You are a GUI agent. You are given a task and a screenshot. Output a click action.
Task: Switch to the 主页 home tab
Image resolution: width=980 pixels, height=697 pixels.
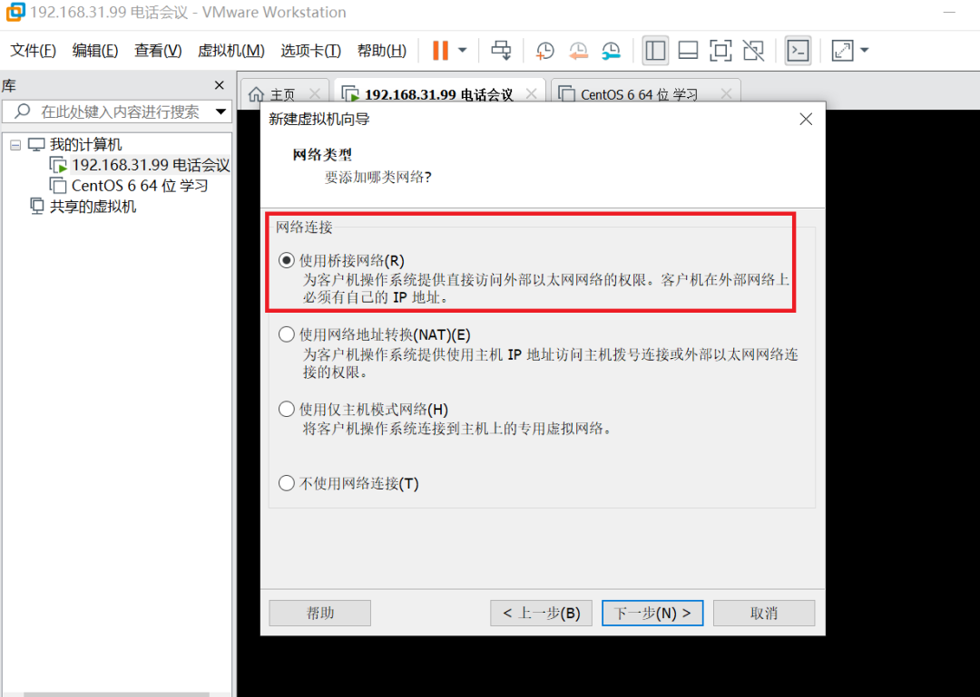tap(282, 94)
